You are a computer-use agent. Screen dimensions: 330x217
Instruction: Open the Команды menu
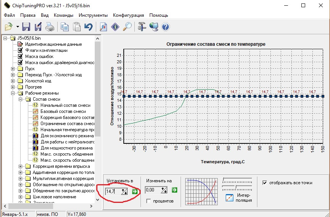[63, 15]
